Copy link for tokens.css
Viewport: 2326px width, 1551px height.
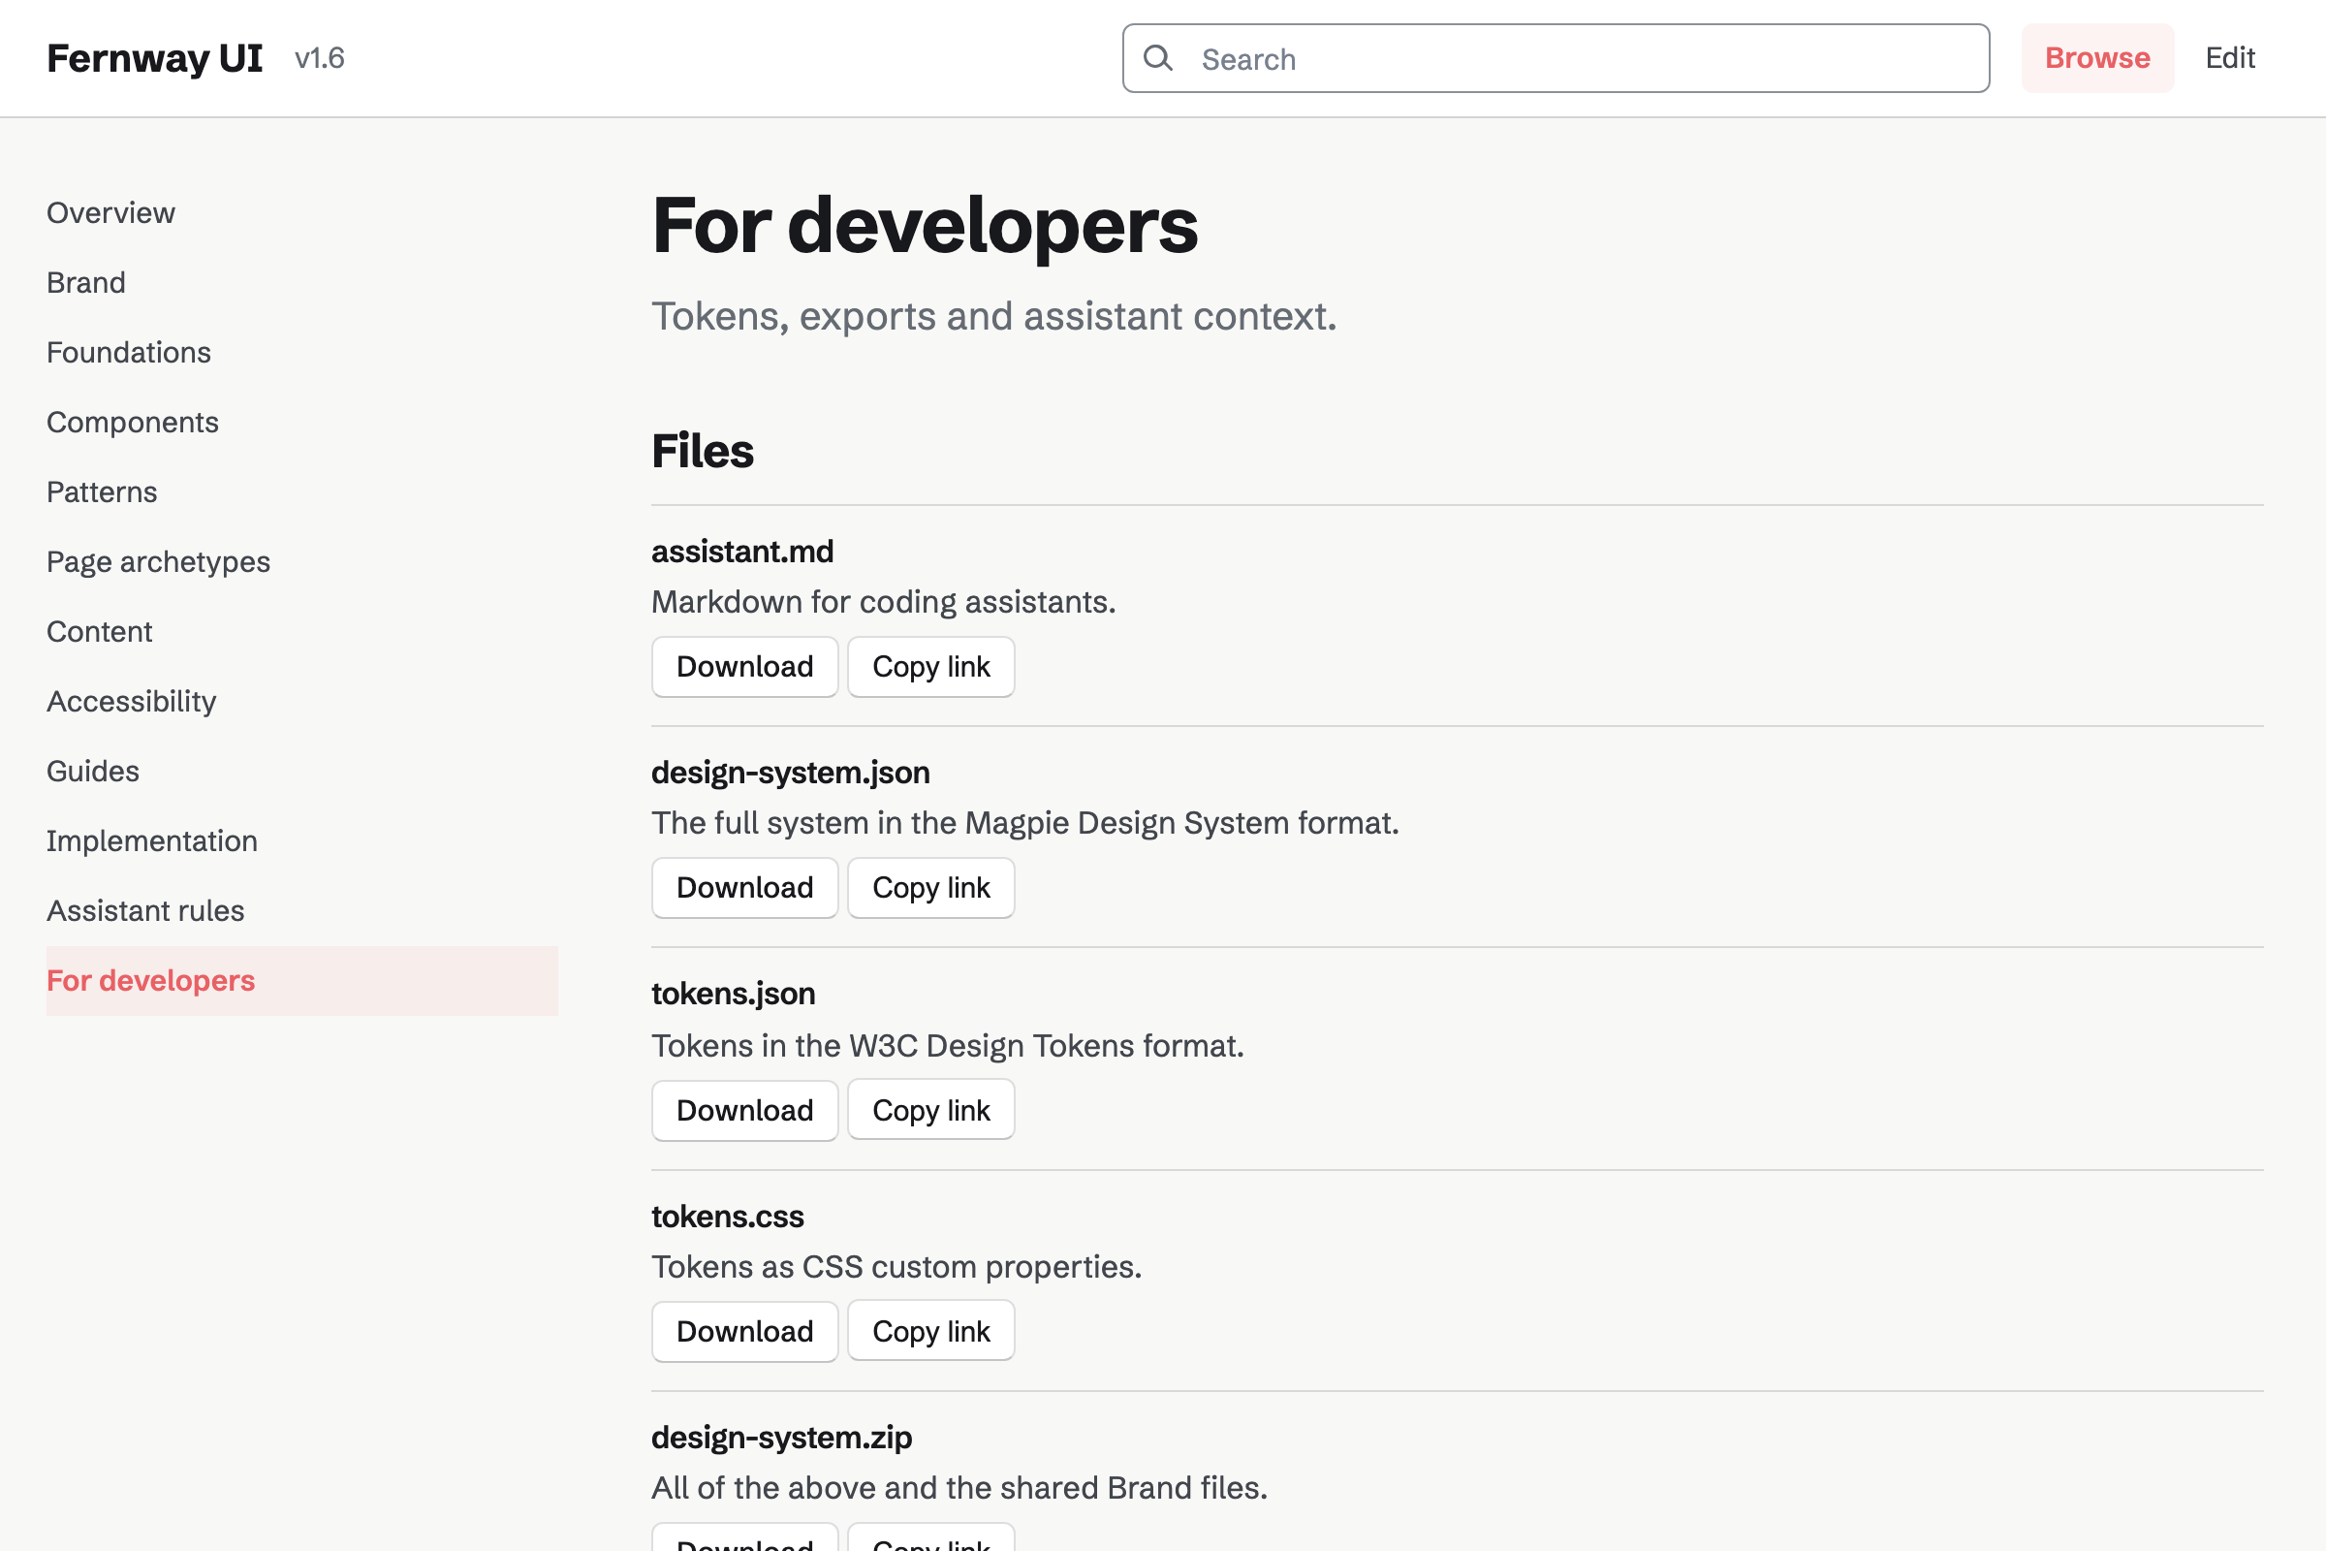pyautogui.click(x=930, y=1331)
